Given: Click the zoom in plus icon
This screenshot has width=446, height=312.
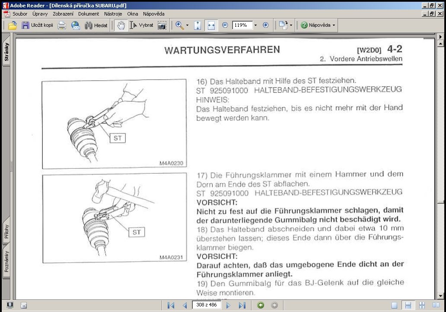Looking at the screenshot, I should click(266, 25).
